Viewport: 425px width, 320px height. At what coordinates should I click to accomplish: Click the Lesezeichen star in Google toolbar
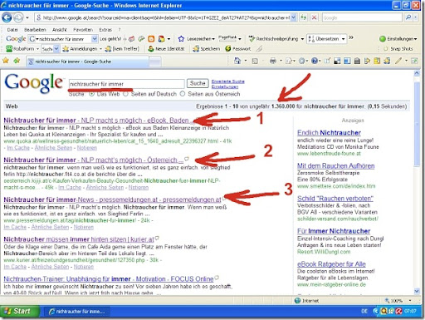(181, 39)
